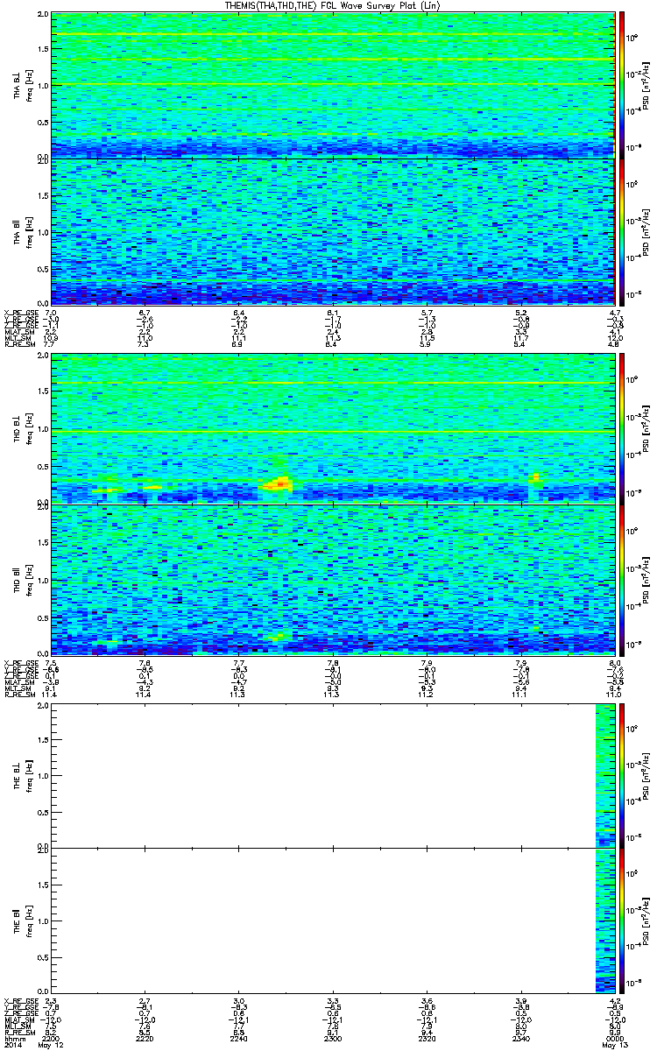This screenshot has height=1051, width=657.
Task: Click the 'THA B⊥ freq [Hz]' axis label
Action: [22, 85]
